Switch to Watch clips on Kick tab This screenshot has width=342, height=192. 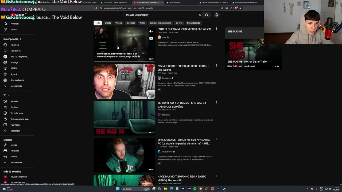[115, 3]
